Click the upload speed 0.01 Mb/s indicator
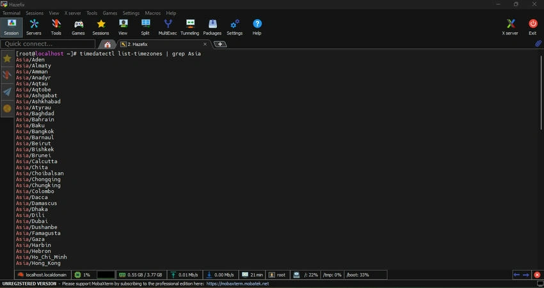544x288 pixels. [x=184, y=275]
